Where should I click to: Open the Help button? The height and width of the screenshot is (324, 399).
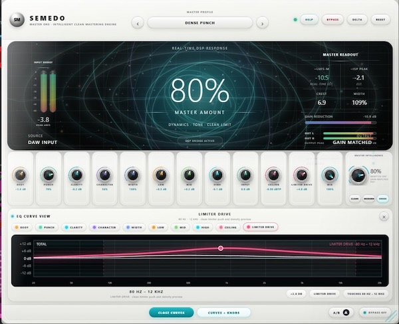309,19
